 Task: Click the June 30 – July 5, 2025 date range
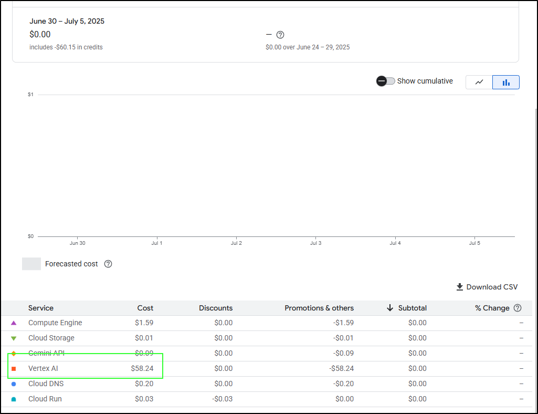[x=67, y=21]
